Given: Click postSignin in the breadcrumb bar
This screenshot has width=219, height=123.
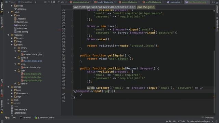Looking at the screenshot, I should pyautogui.click(x=146, y=7).
